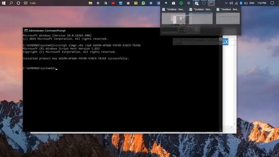
Task: Open Action Center notifications icon
Action: click(272, 3)
